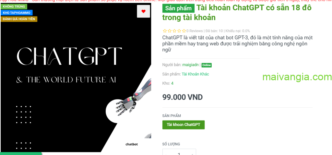Click the ĐÁNH GIÁ HOÀN TIỀN badge
The width and height of the screenshot is (332, 155).
coord(19,19)
